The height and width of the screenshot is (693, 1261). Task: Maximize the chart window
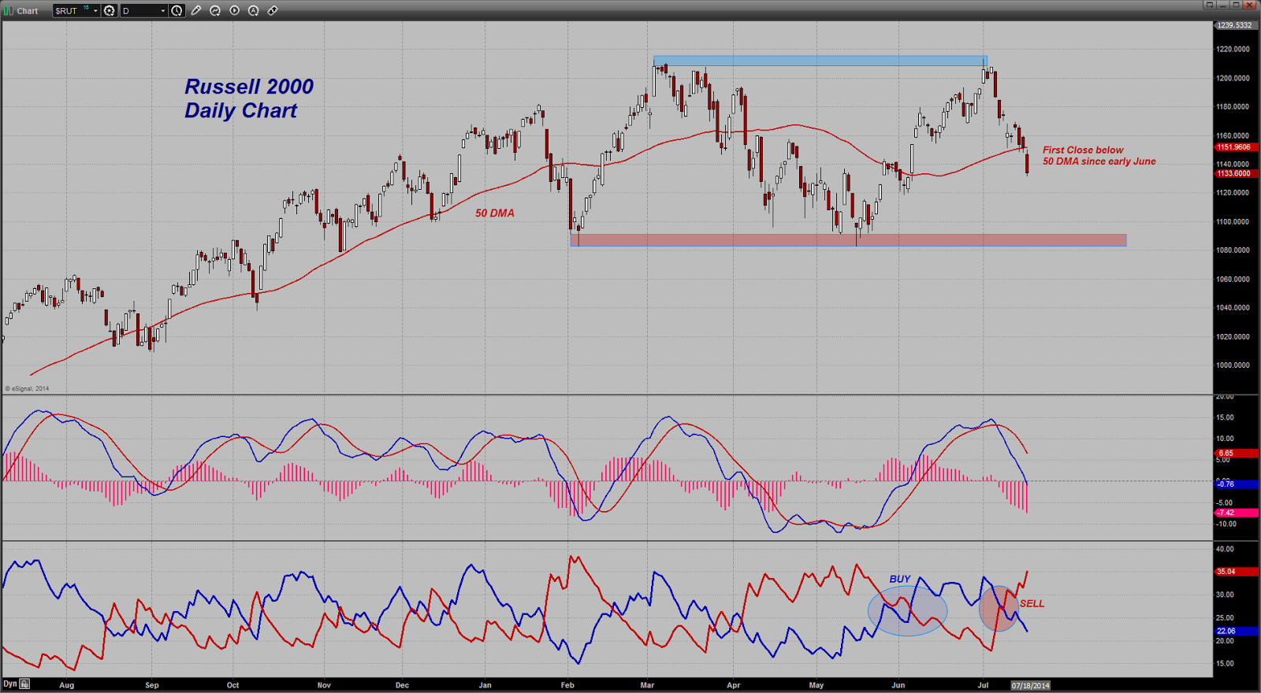(x=1236, y=5)
